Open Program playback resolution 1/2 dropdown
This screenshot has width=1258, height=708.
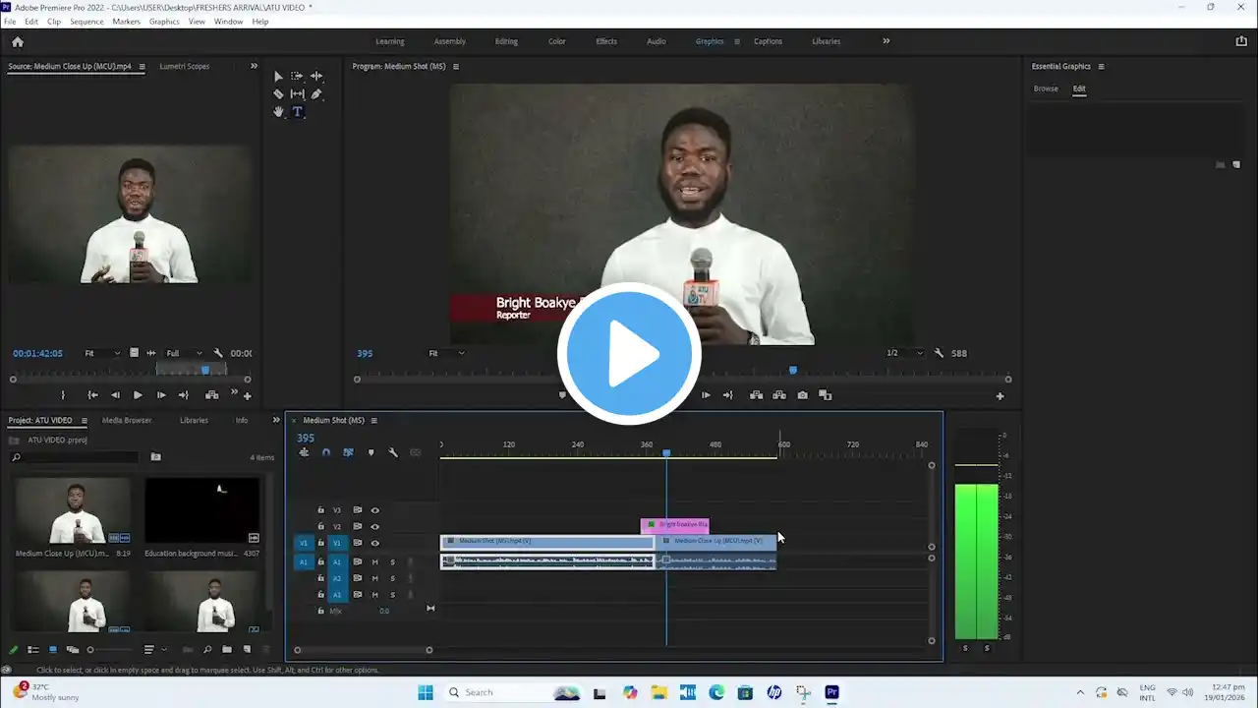click(905, 353)
